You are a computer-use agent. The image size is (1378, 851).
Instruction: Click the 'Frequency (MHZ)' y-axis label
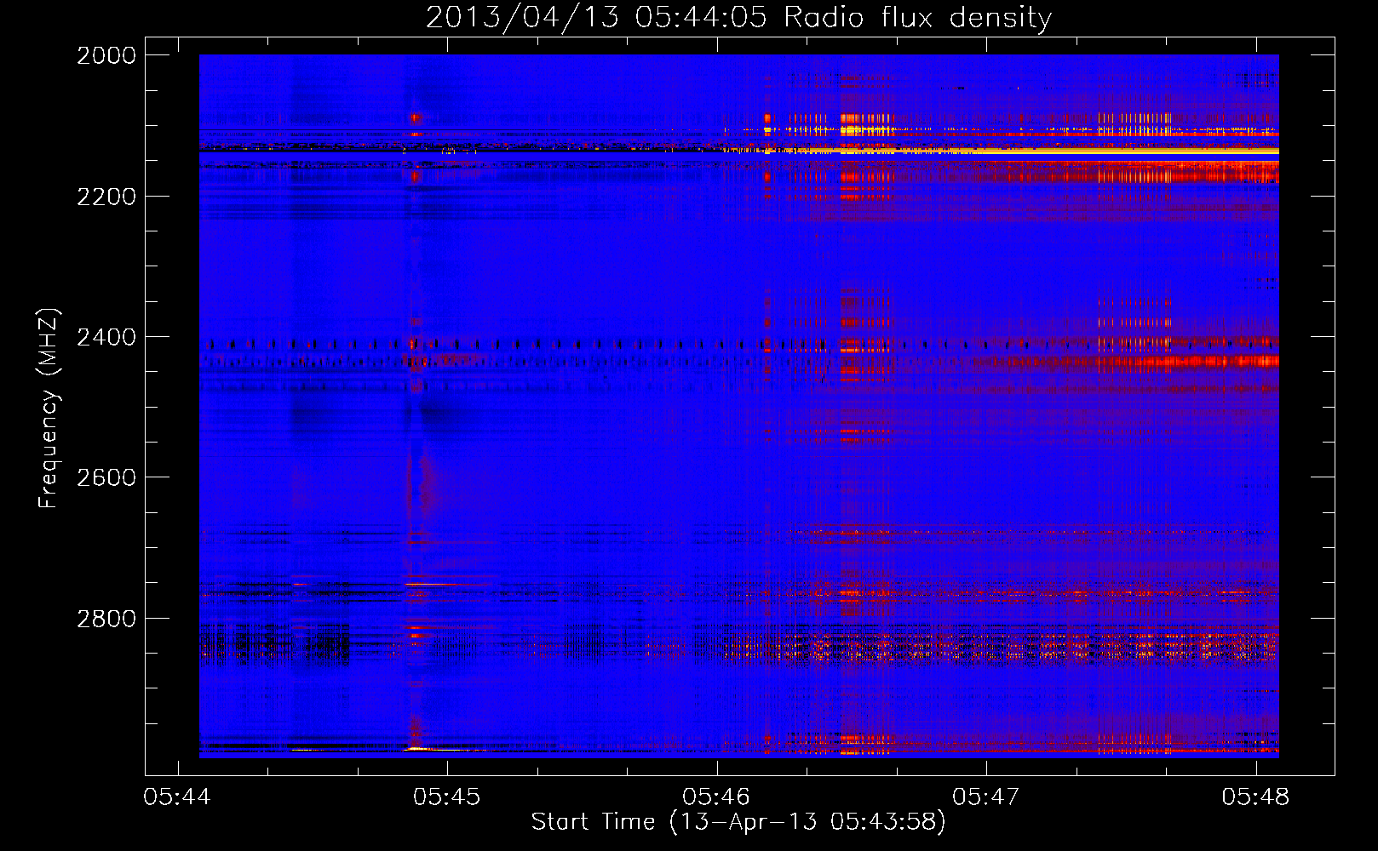coord(49,409)
